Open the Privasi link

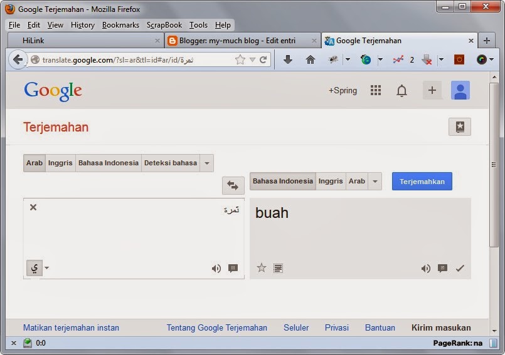click(x=336, y=327)
